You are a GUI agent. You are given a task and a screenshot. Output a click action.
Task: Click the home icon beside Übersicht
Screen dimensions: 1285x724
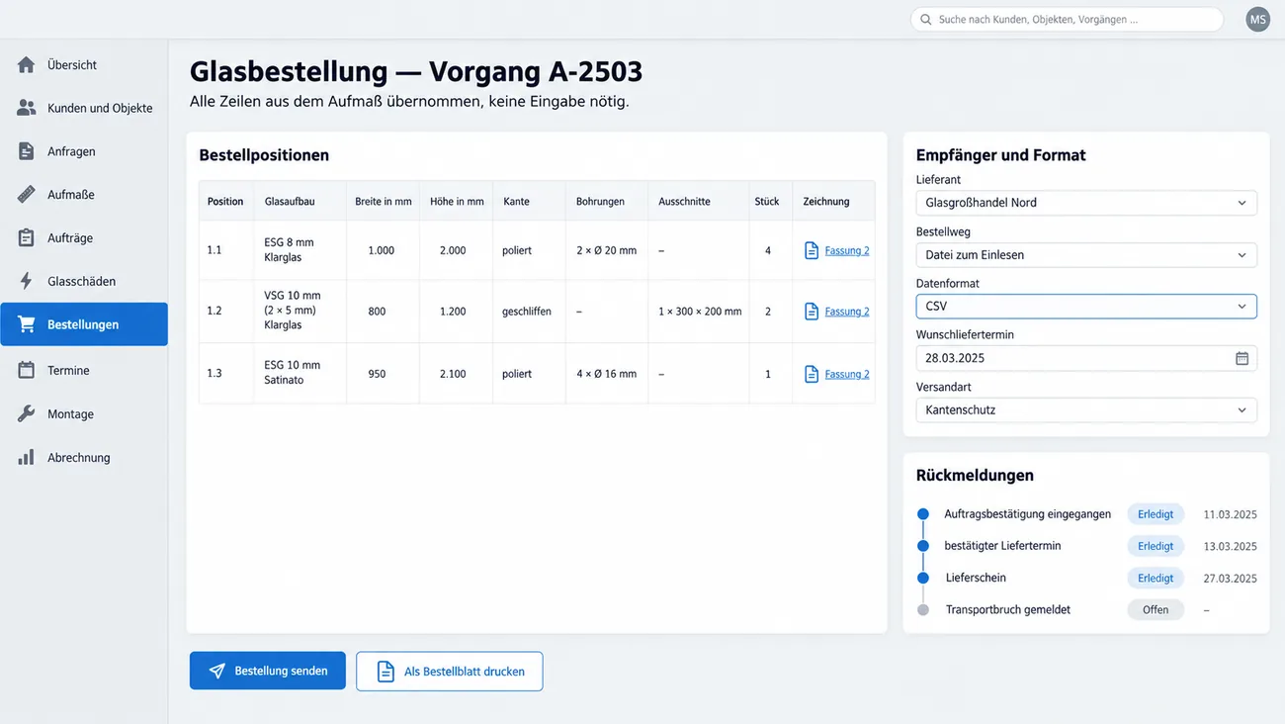27,65
